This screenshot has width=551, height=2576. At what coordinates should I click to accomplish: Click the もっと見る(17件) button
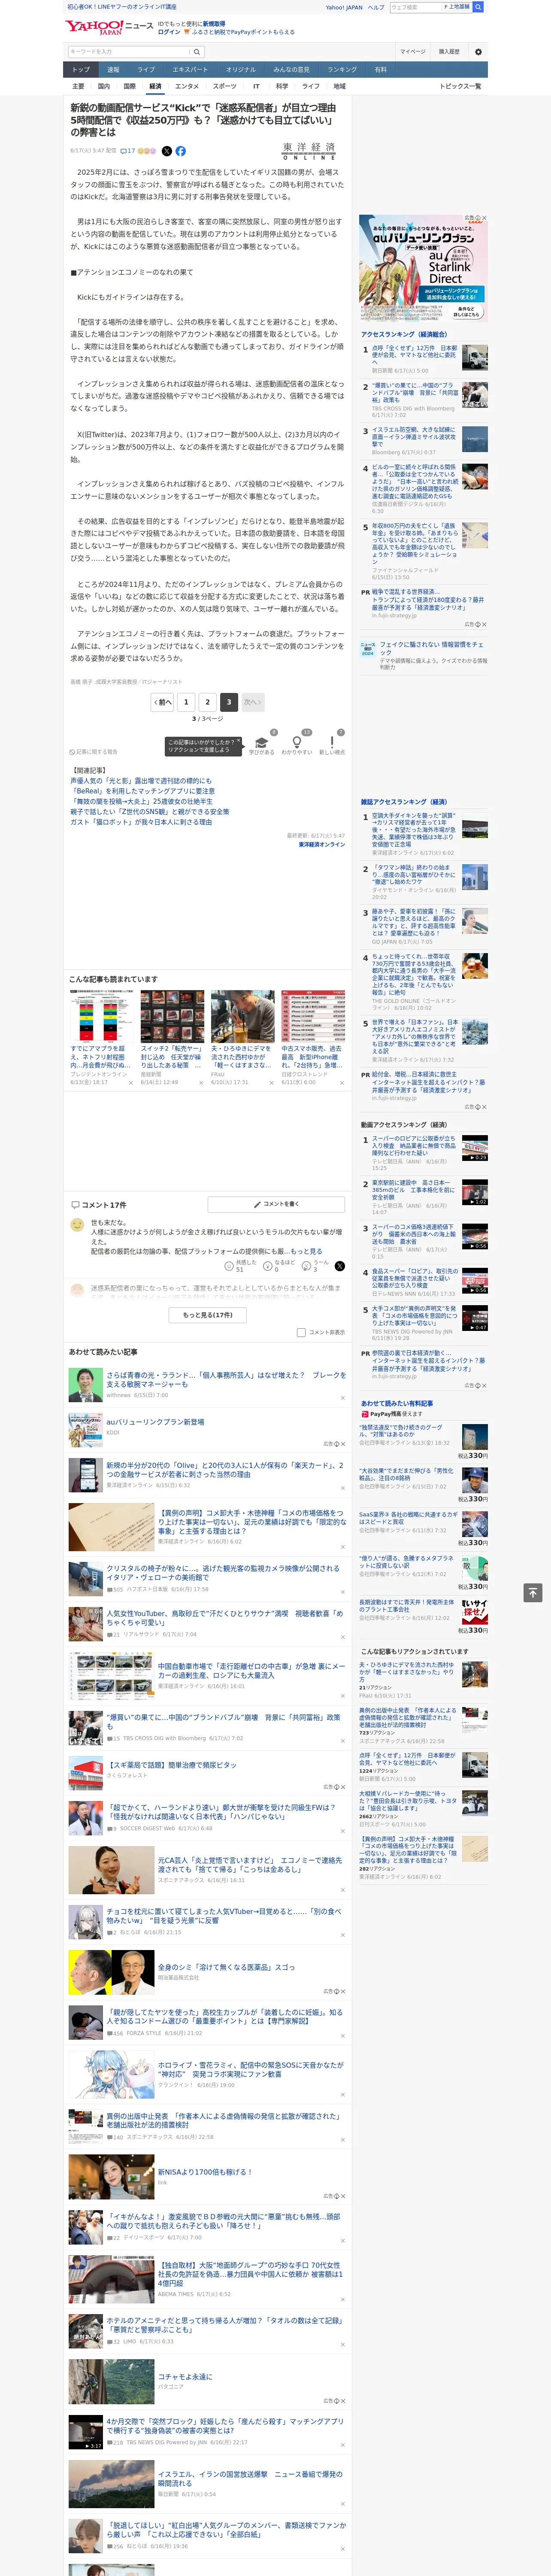pos(208,1315)
